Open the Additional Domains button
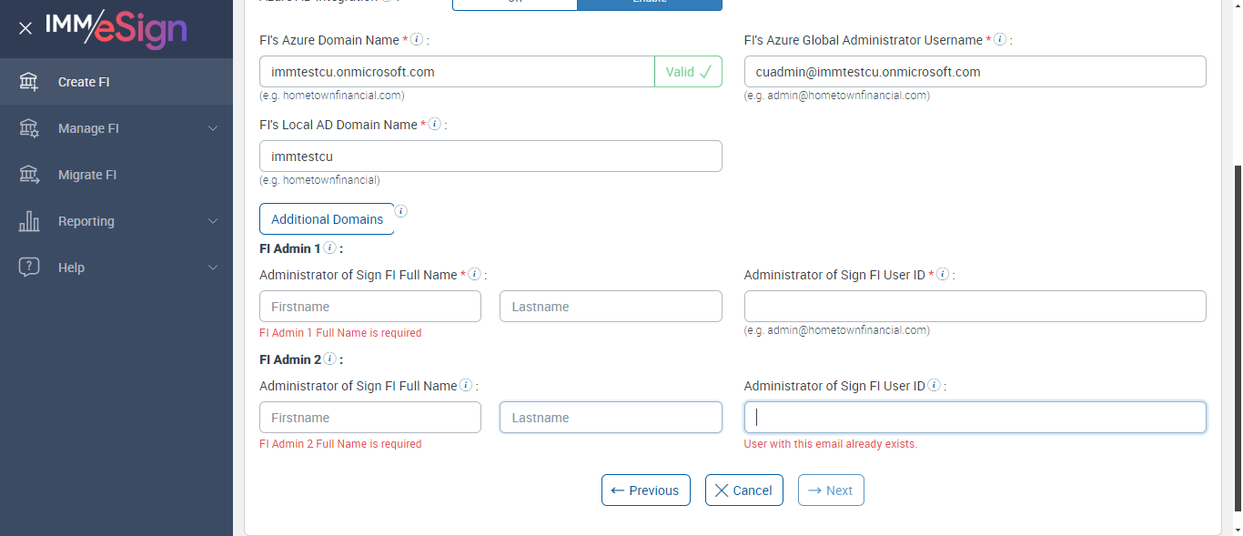1243x536 pixels. coord(327,218)
